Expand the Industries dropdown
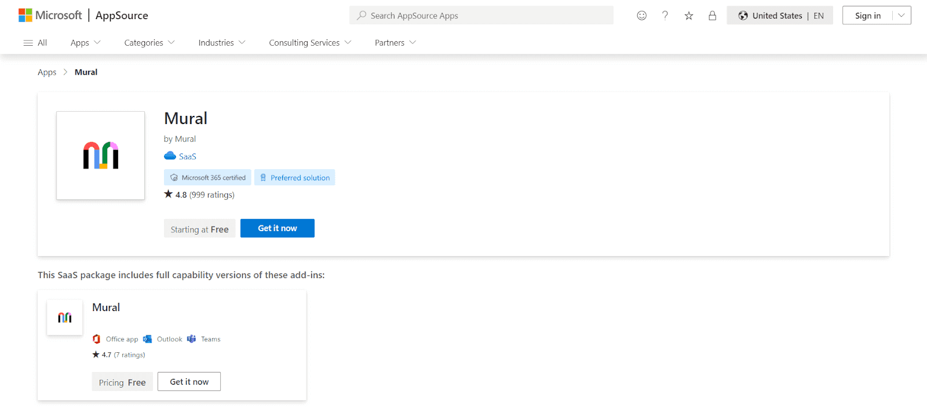 click(221, 43)
